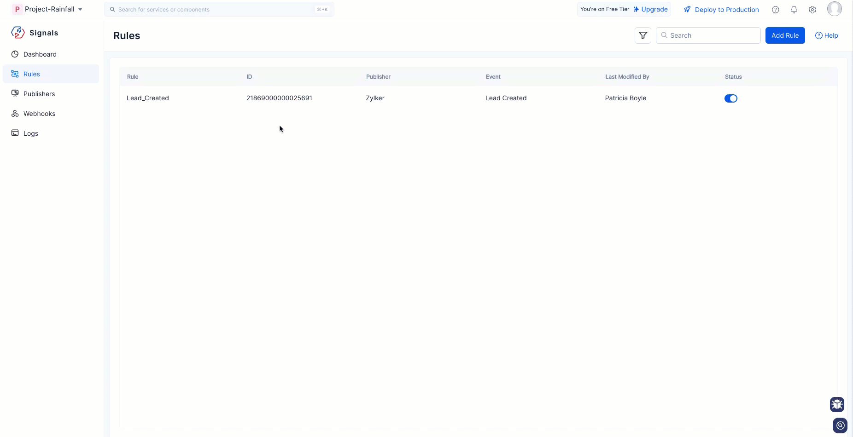Click the Lead Created event cell
The width and height of the screenshot is (853, 437).
point(506,98)
